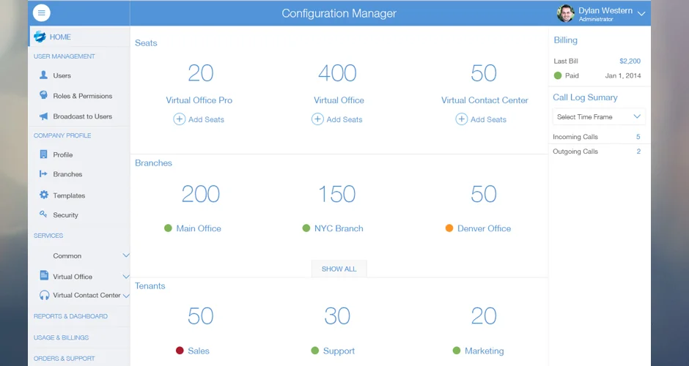Go to HOME in sidebar
The width and height of the screenshot is (689, 366).
(60, 37)
